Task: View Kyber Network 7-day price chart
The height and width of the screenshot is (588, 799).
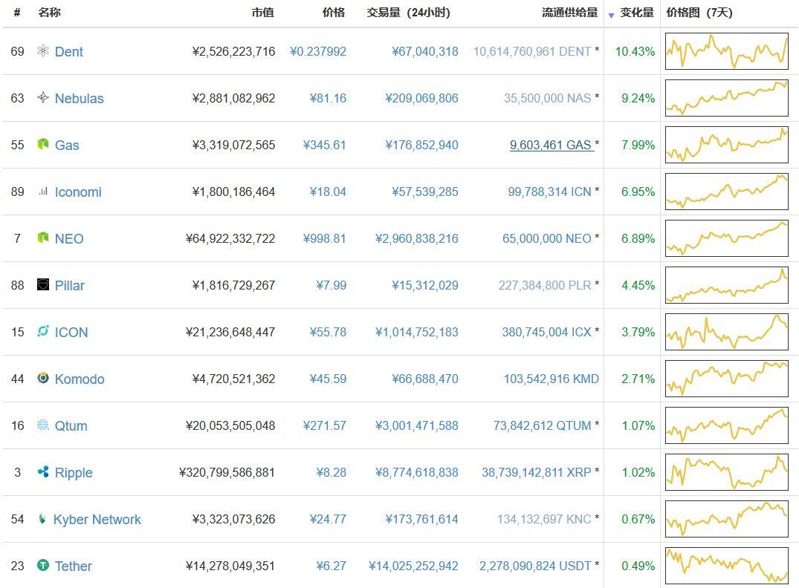Action: (x=727, y=519)
